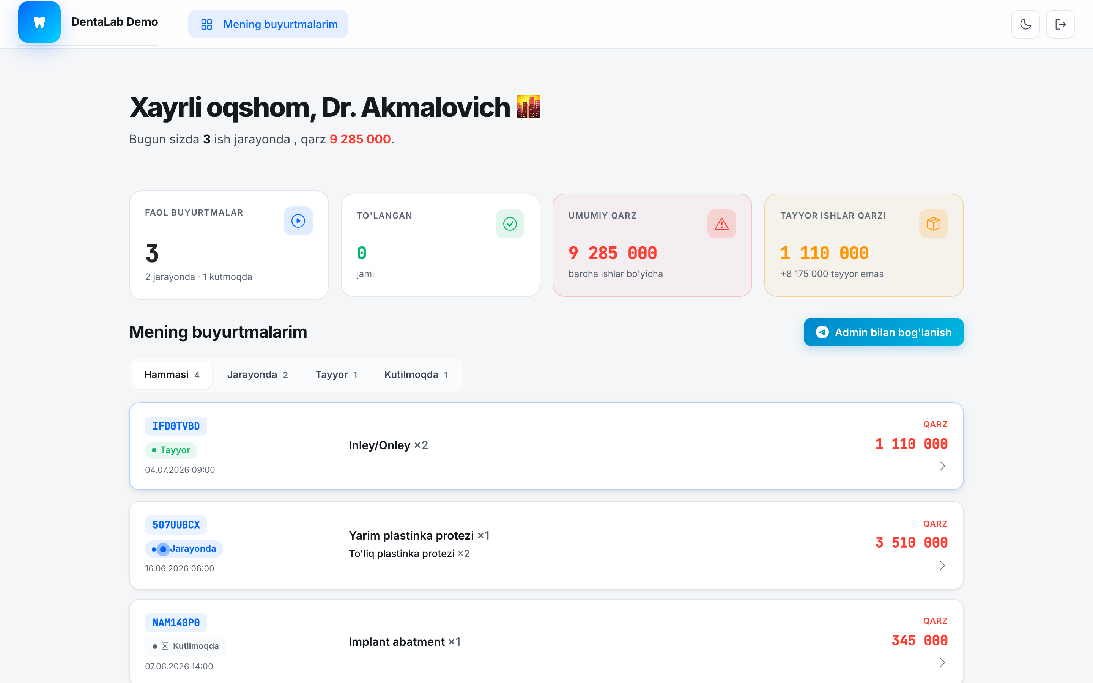Log out using the exit icon
This screenshot has height=683, width=1093.
pos(1060,24)
